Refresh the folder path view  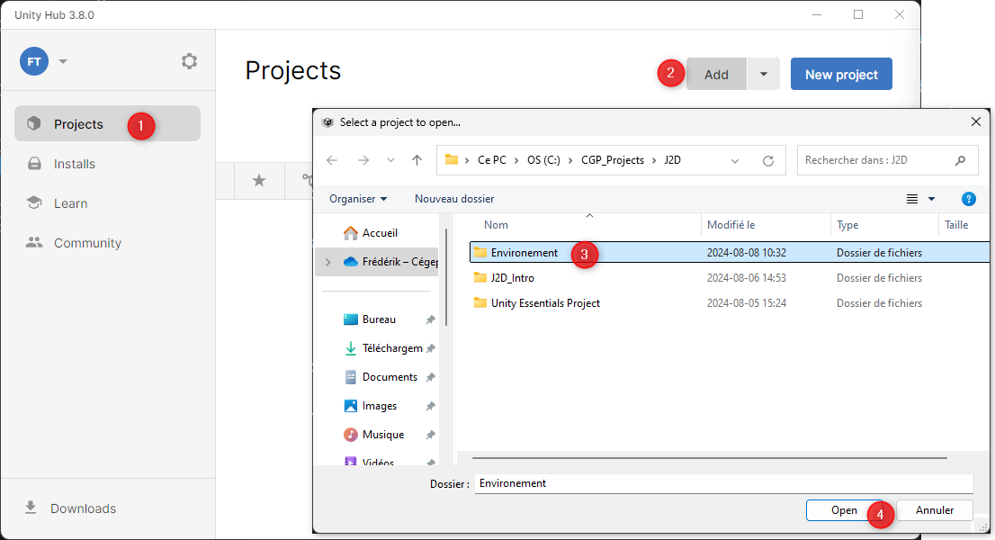767,160
